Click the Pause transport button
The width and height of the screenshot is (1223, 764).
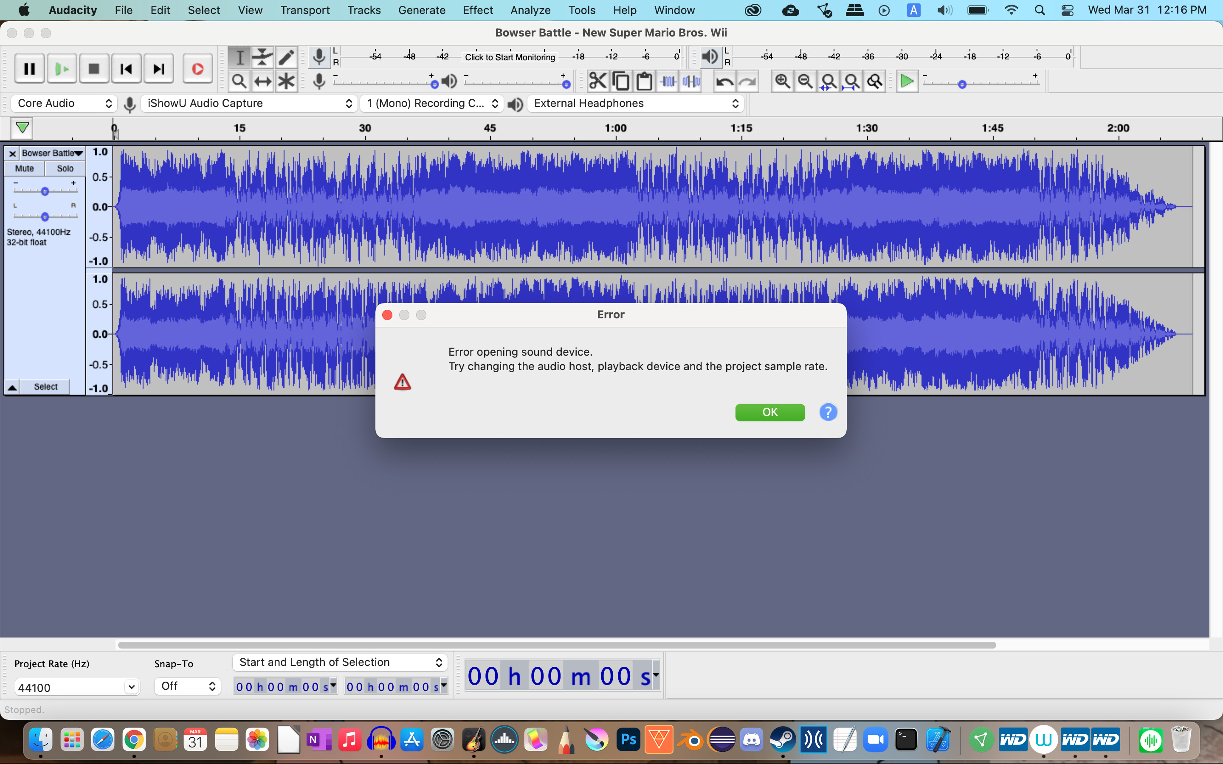[x=29, y=68]
